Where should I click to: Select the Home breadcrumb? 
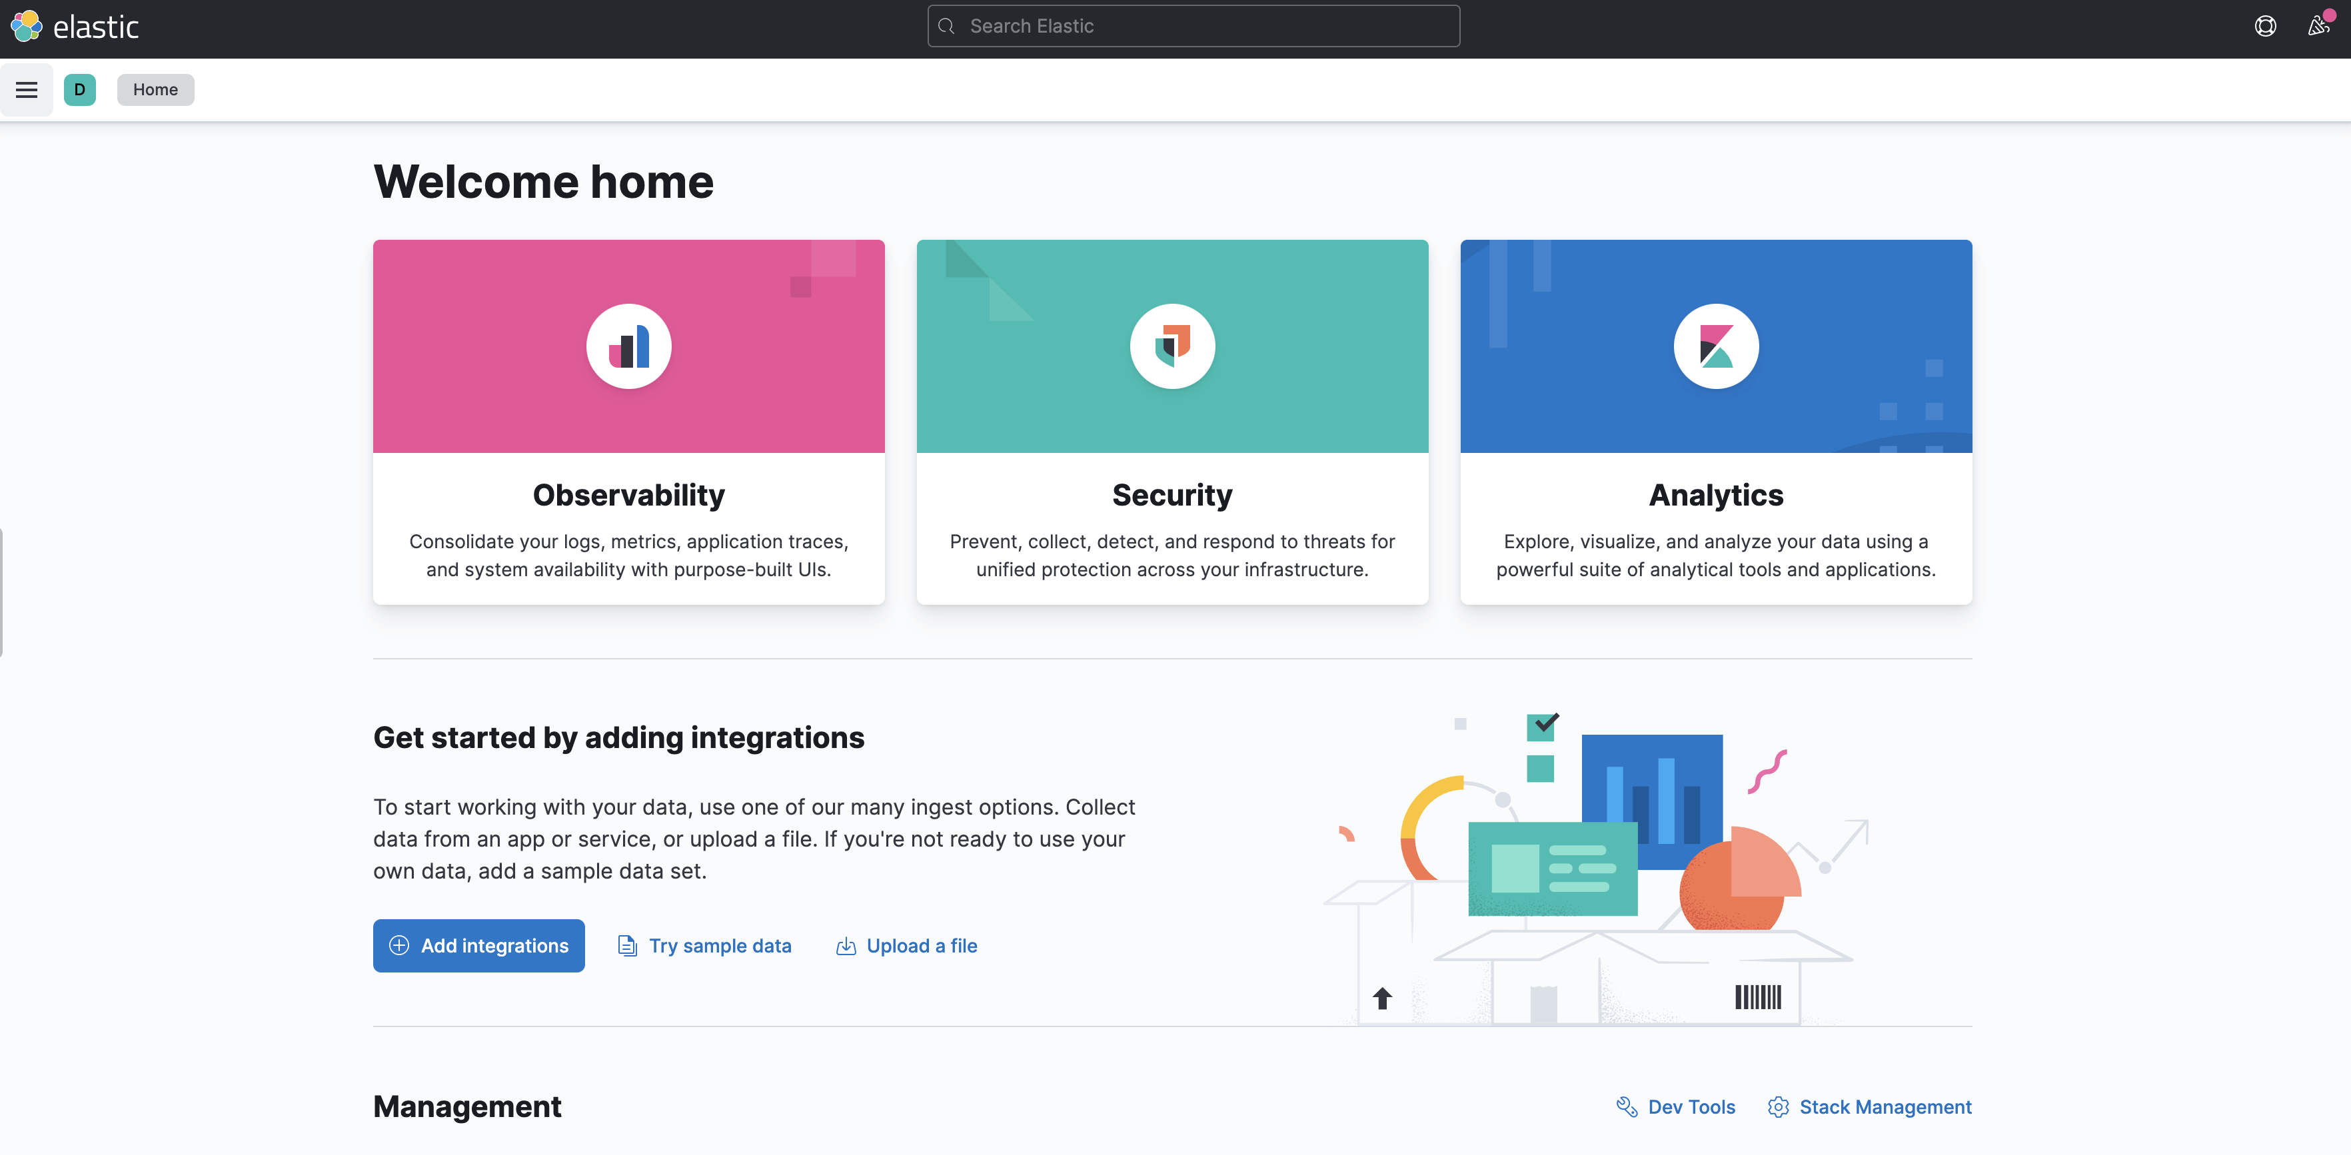click(x=155, y=89)
